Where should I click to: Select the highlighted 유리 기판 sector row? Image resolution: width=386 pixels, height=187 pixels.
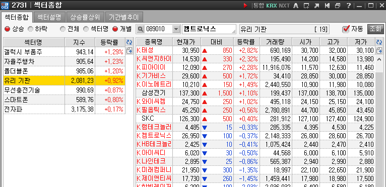pos(65,80)
